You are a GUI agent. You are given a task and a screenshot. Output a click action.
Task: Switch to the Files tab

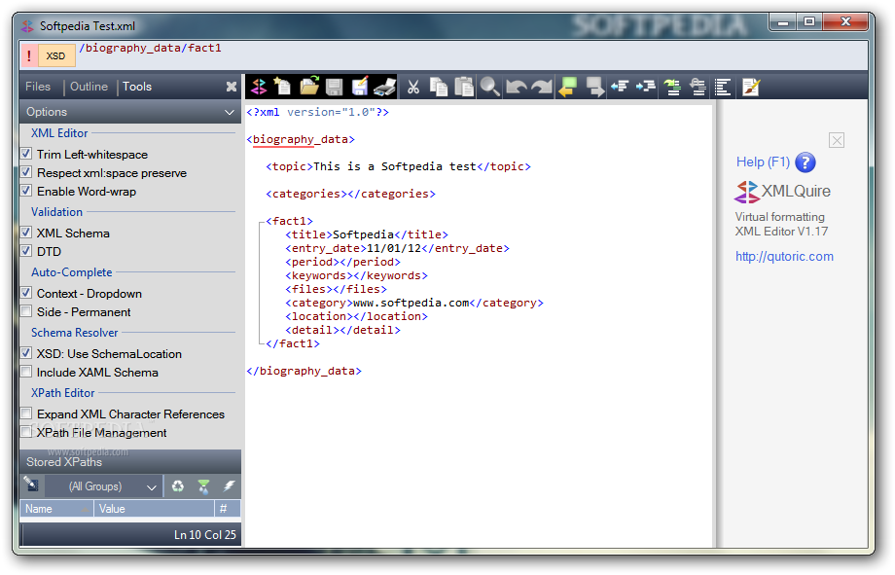[38, 87]
